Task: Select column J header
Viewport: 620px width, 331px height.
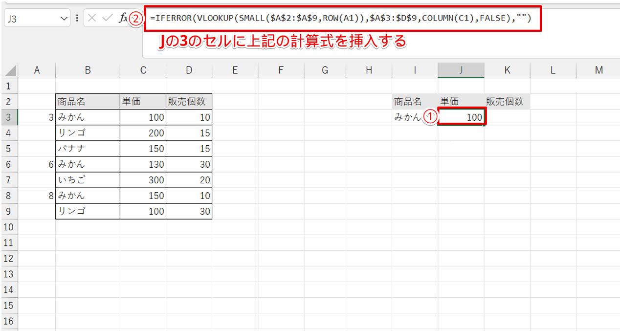Action: pos(461,70)
